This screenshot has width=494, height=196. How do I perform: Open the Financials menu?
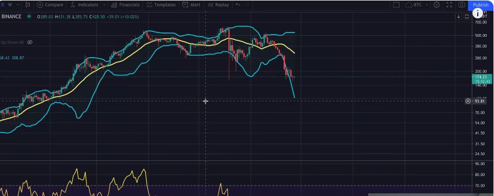pos(125,5)
